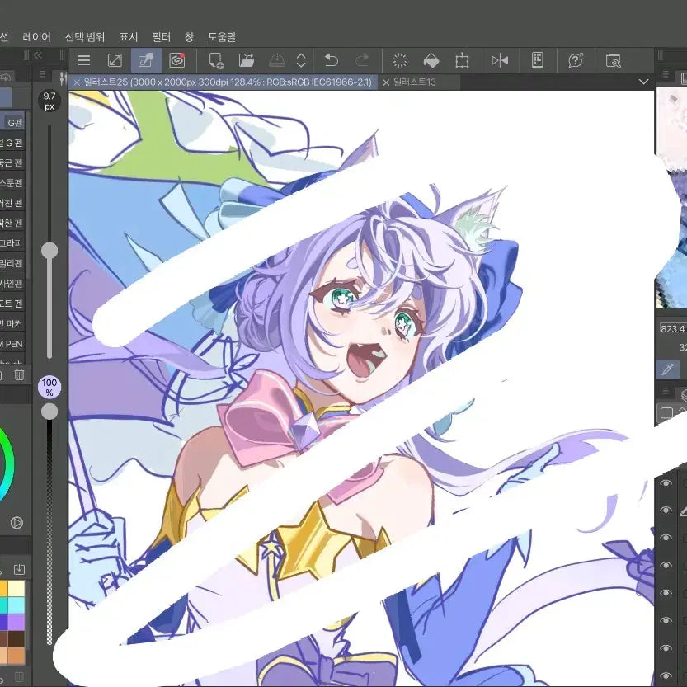This screenshot has height=687, width=687.
Task: Switch to the 일러스트13 tab
Action: (415, 82)
